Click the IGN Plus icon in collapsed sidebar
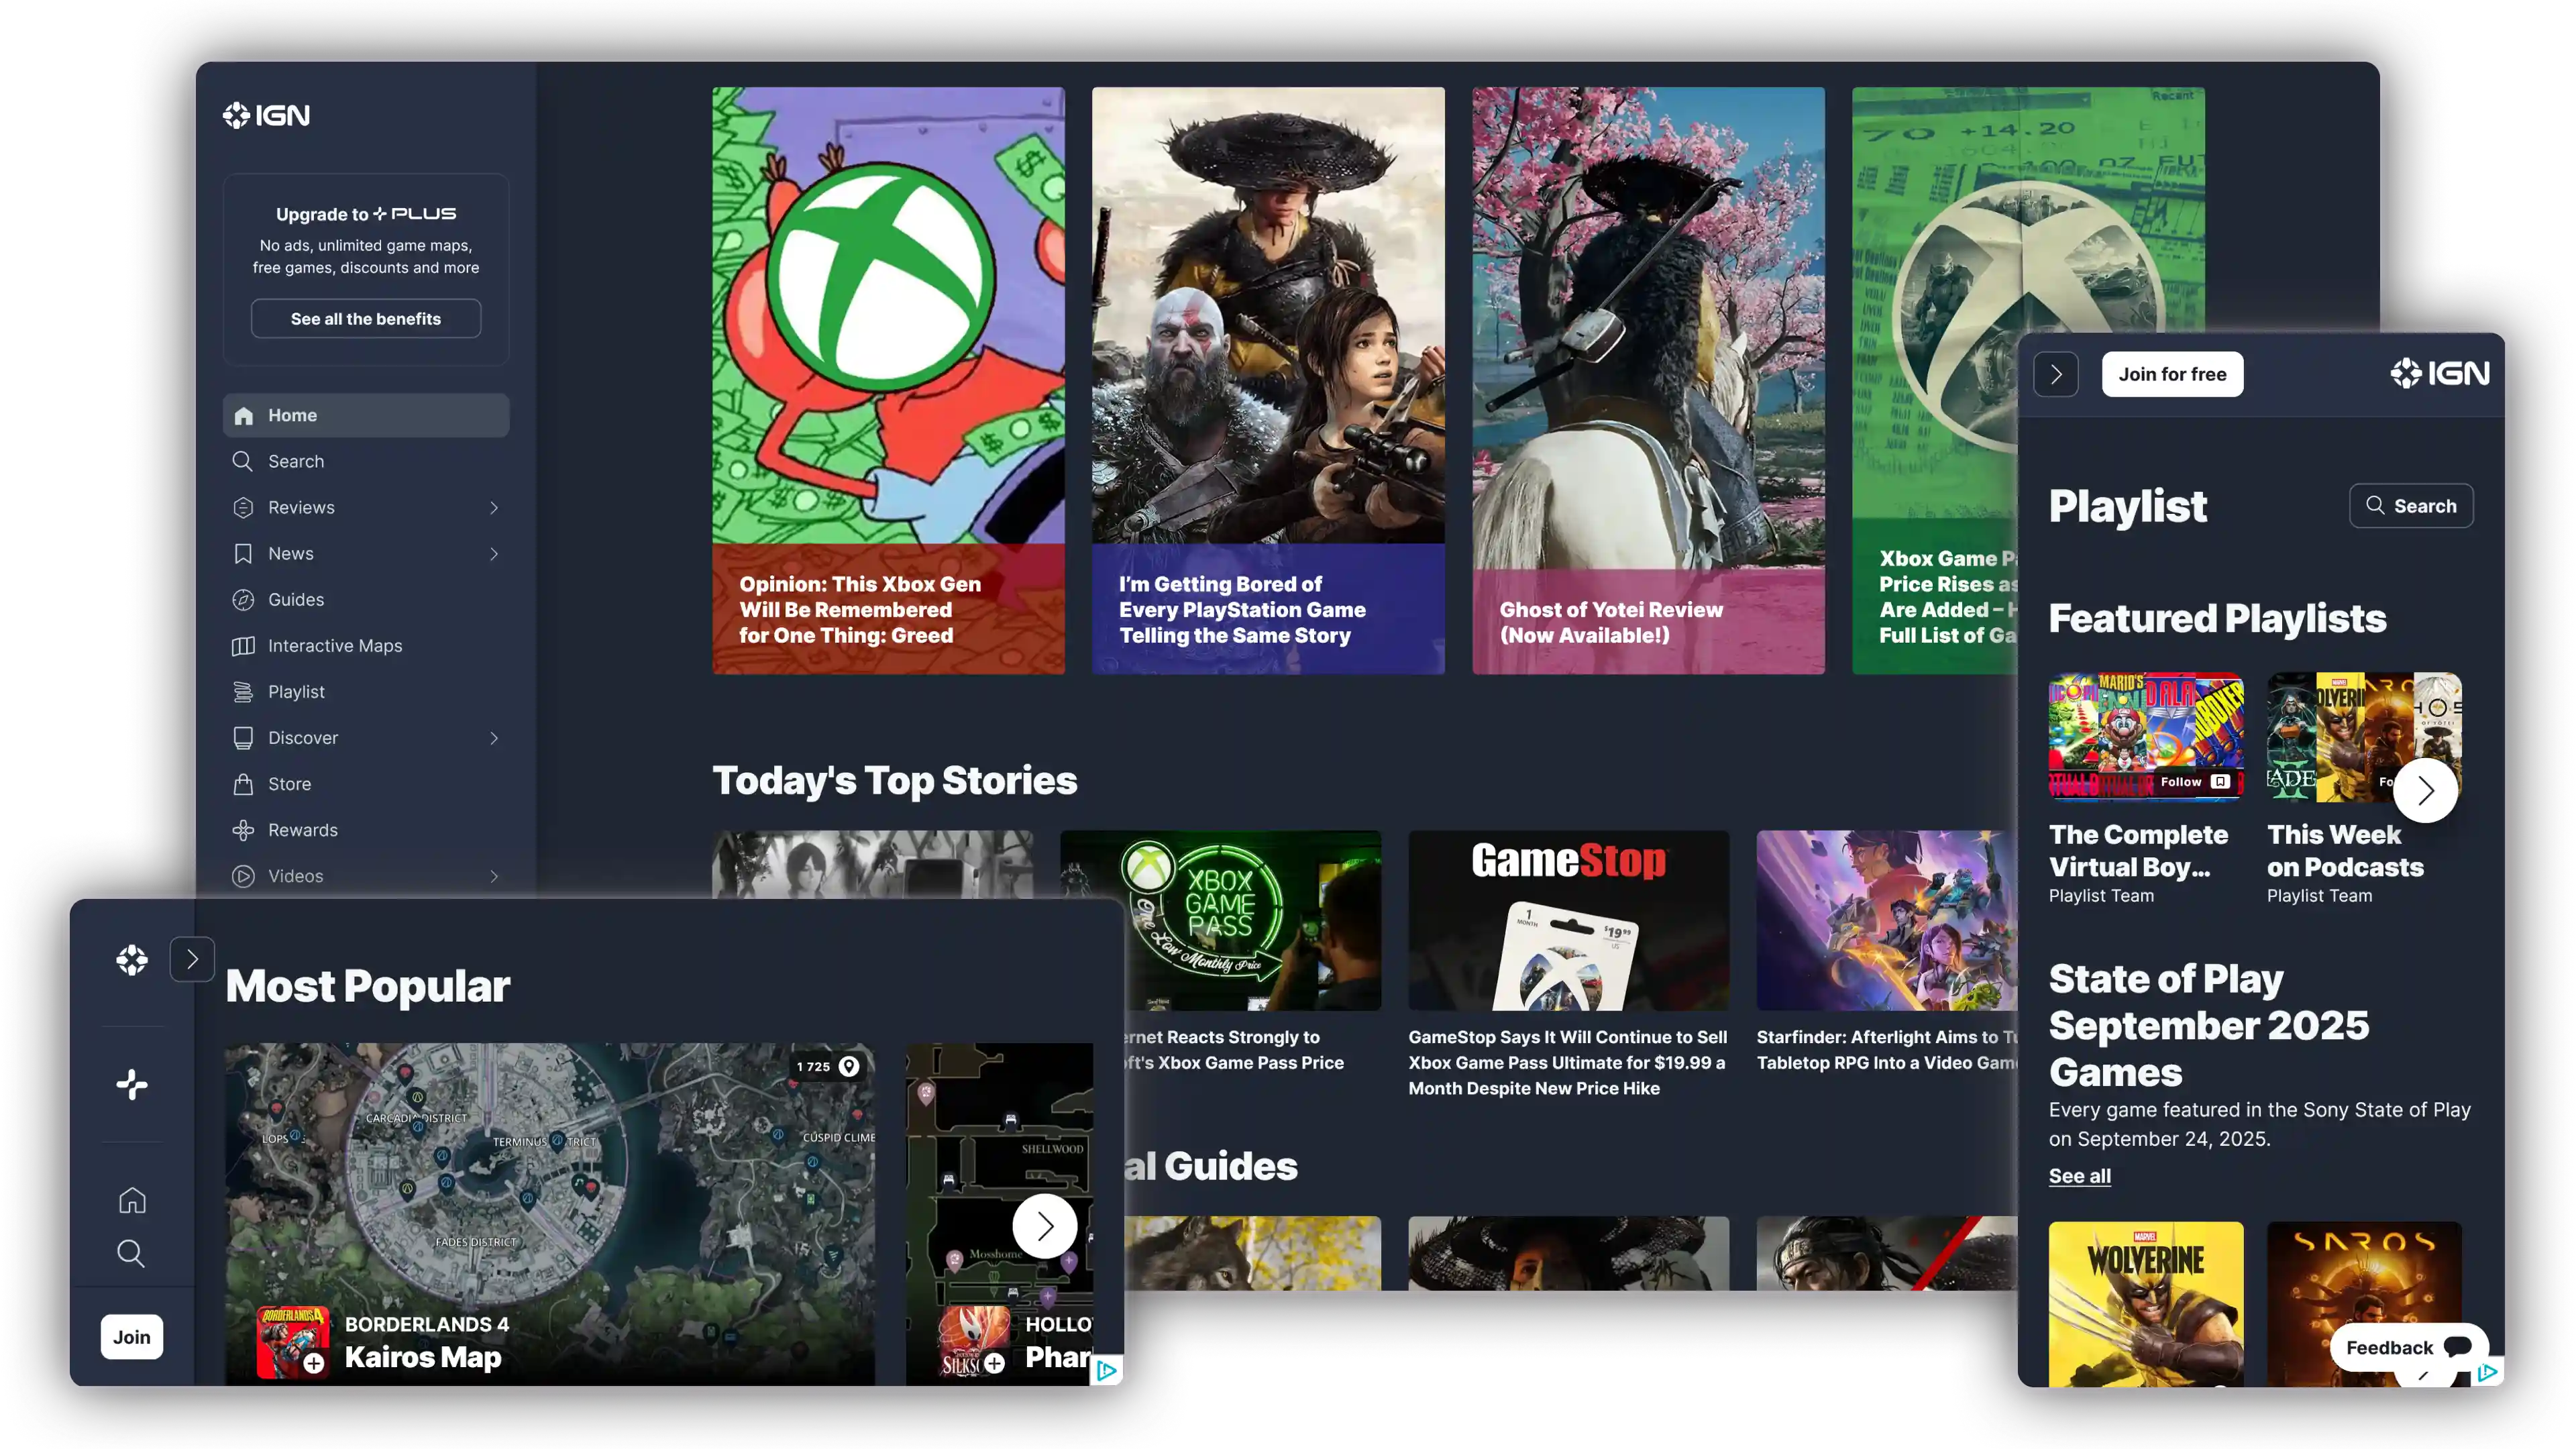This screenshot has height=1449, width=2576. (x=132, y=1084)
